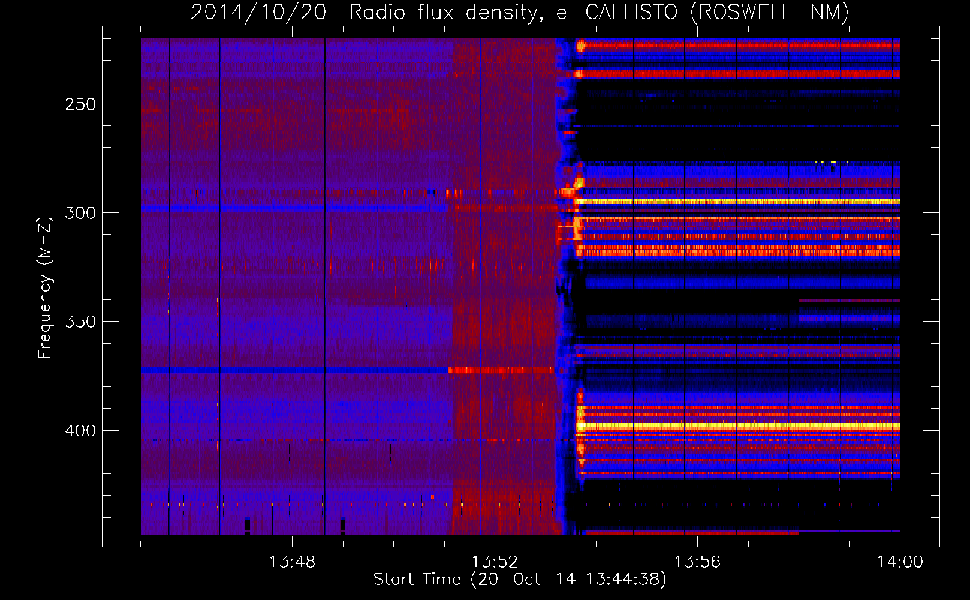970x600 pixels.
Task: Click the 'Frequency (MHZ)' axis label
Action: 45,288
